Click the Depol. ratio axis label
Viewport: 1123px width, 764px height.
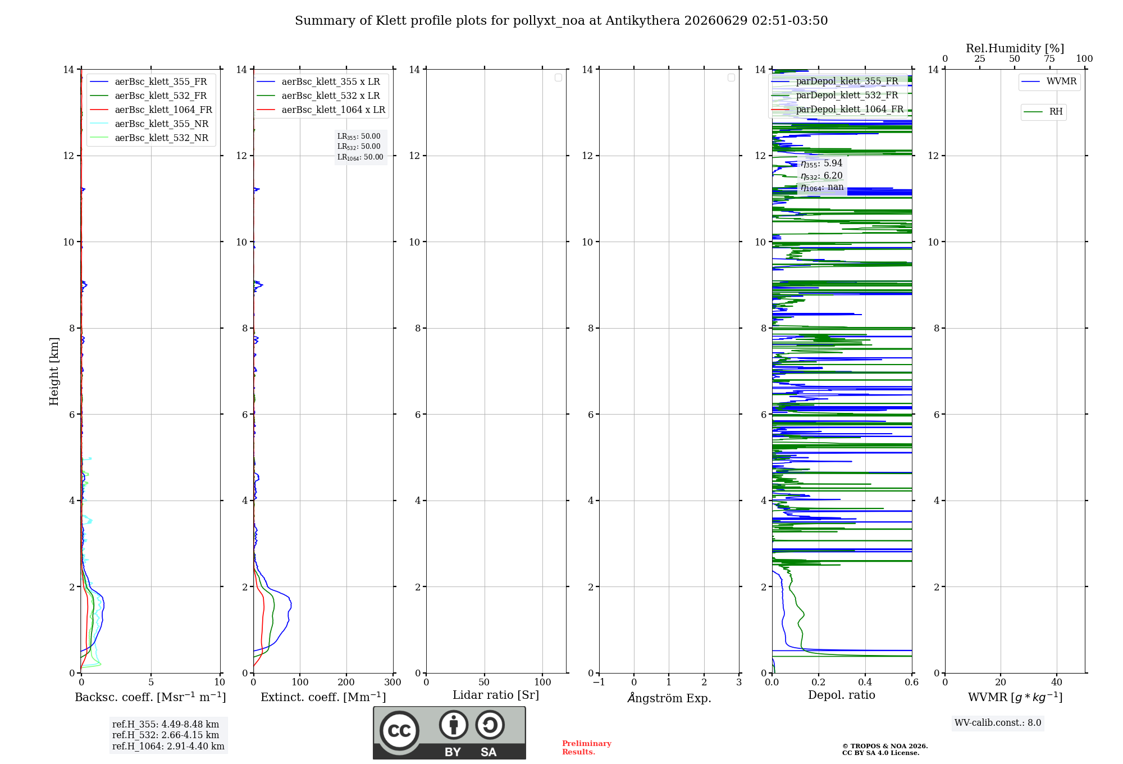pos(841,695)
